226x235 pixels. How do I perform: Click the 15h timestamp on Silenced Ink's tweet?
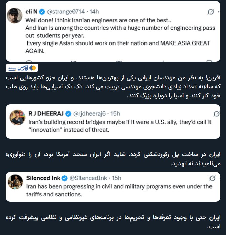(116, 178)
